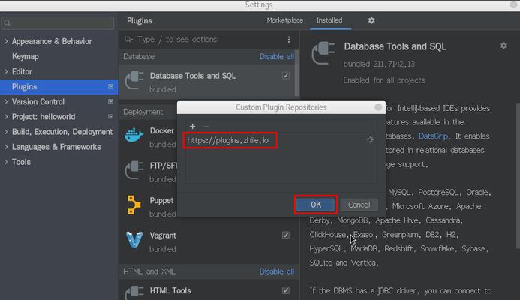Expand Languages & Frameworks node

[x=6, y=147]
